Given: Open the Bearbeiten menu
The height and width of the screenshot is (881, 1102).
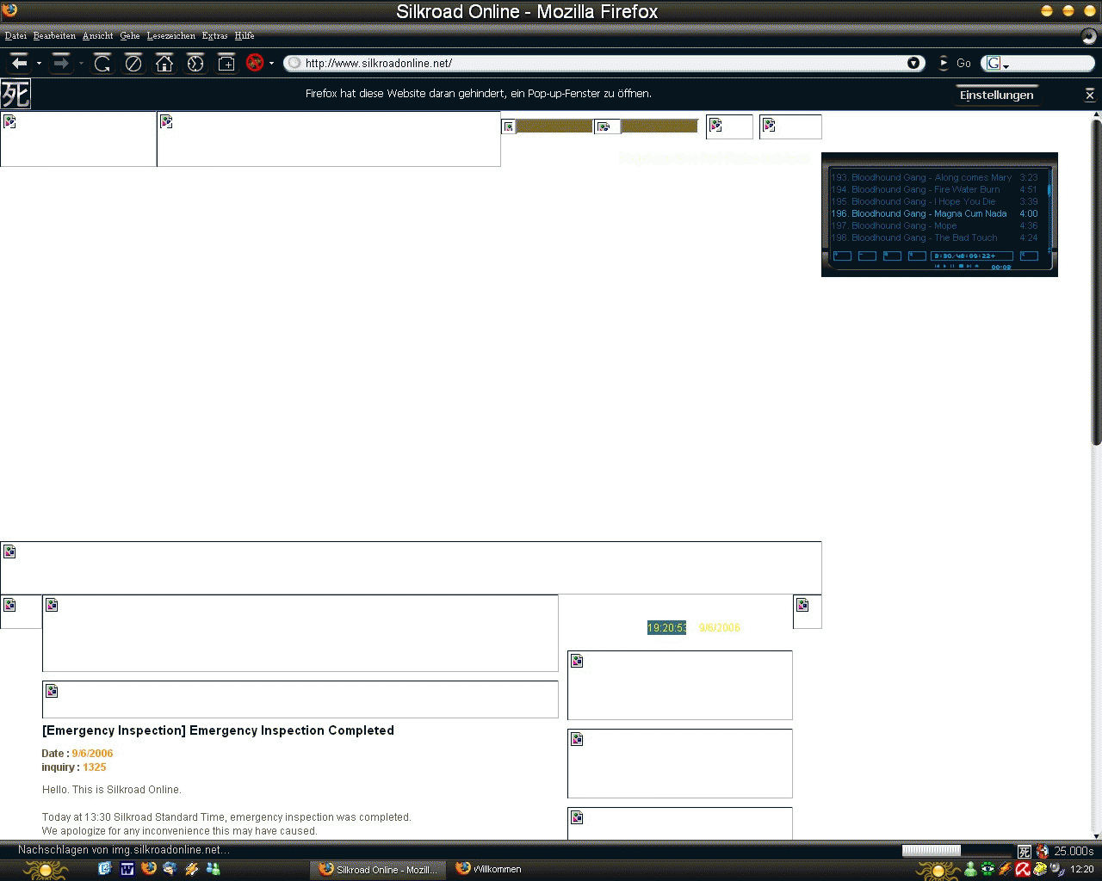Looking at the screenshot, I should (54, 36).
